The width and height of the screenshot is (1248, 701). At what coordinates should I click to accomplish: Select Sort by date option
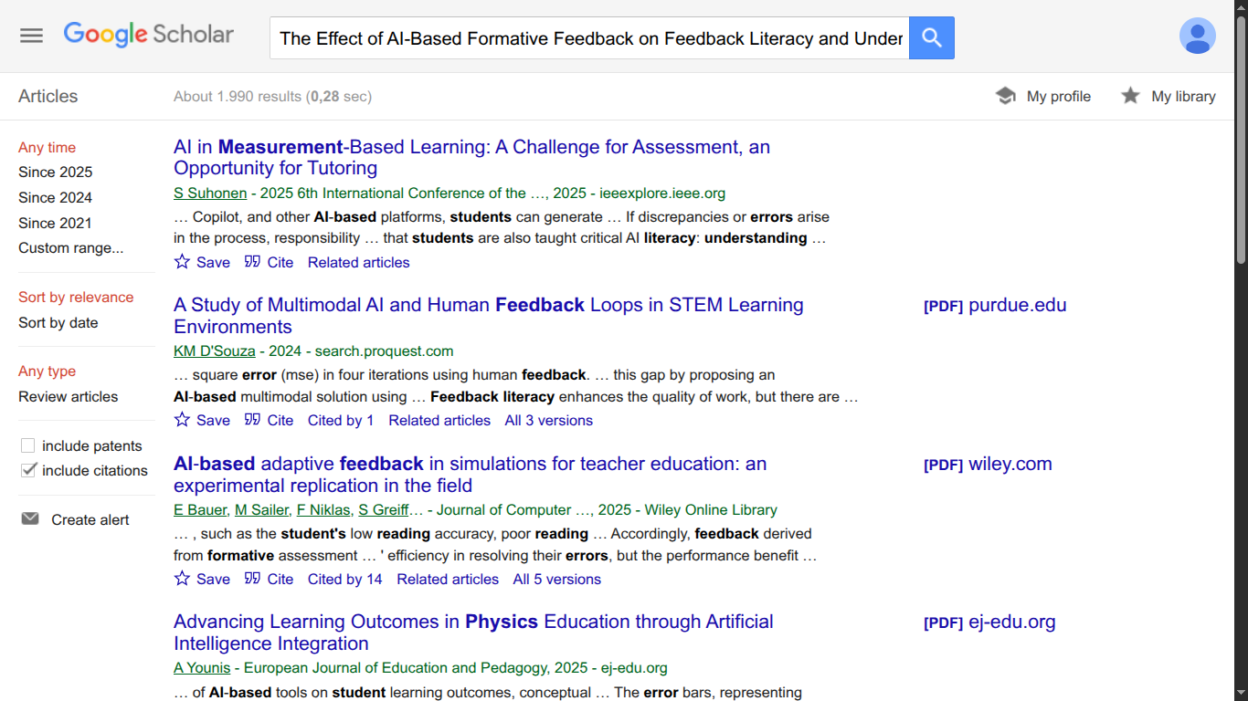tap(58, 322)
